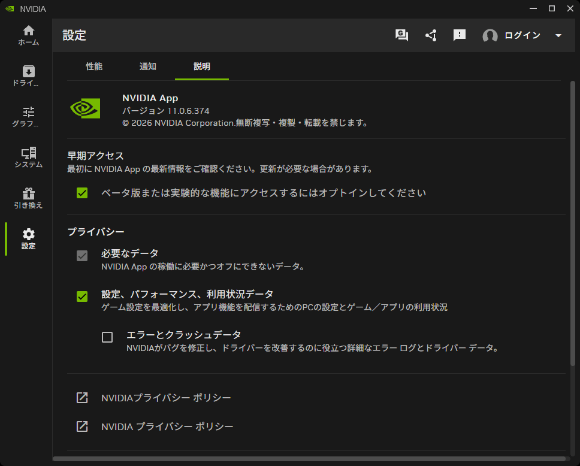Screen dimensions: 580x466
Task: Switch to the 通知 tab
Action: click(148, 66)
